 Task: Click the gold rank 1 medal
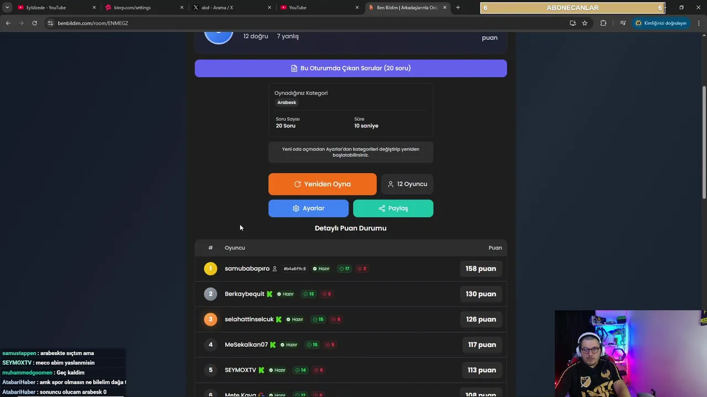210,269
